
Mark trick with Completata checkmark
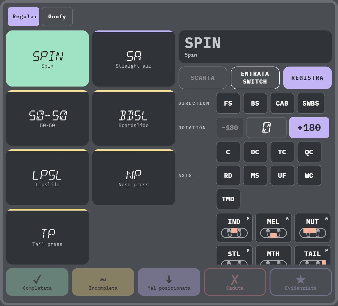click(37, 282)
